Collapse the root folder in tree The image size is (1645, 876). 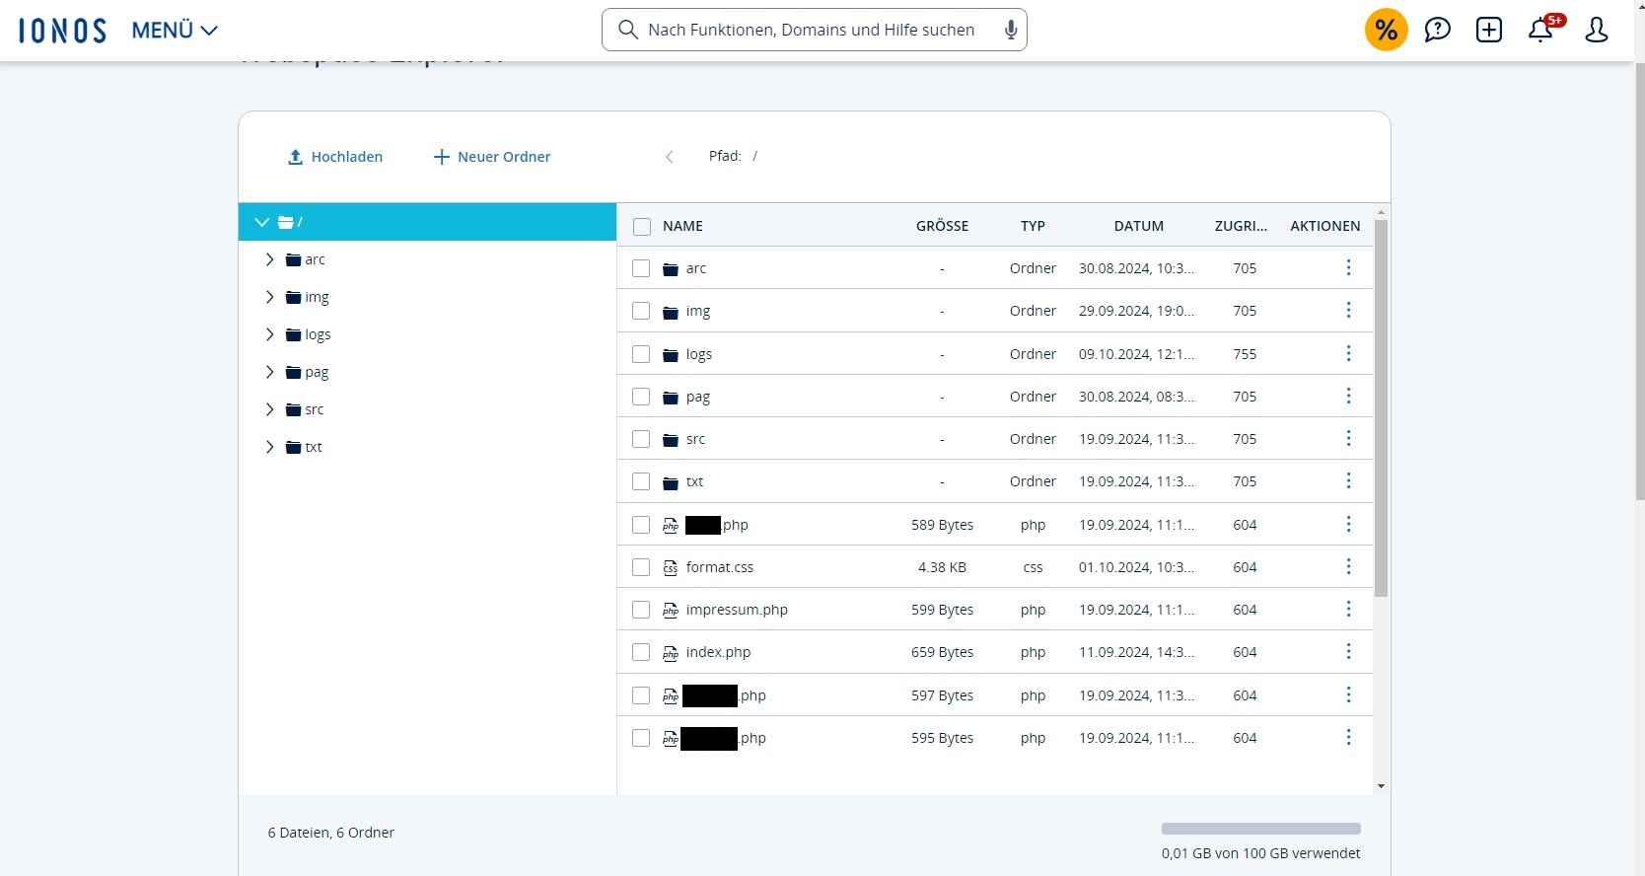tap(261, 222)
